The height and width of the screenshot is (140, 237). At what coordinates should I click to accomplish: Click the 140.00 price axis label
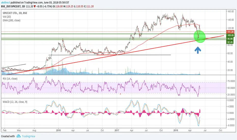click(x=231, y=20)
